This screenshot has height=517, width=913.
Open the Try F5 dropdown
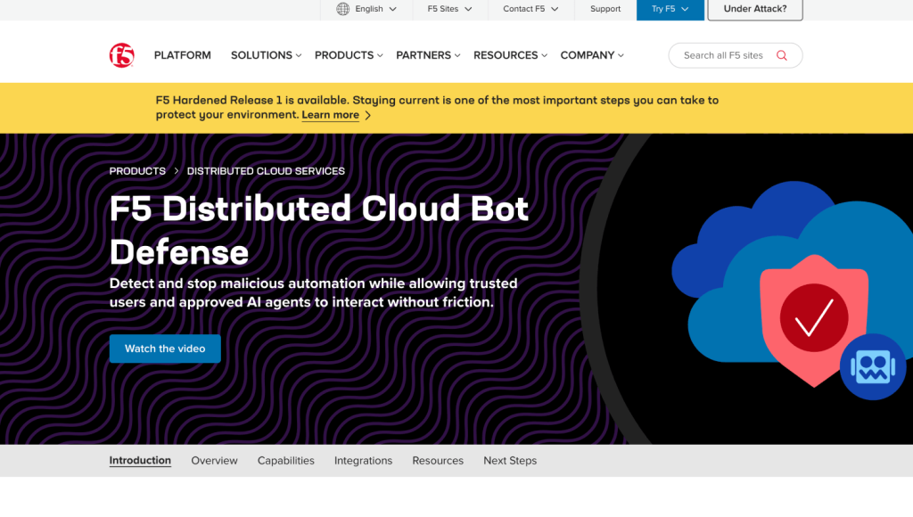click(670, 9)
